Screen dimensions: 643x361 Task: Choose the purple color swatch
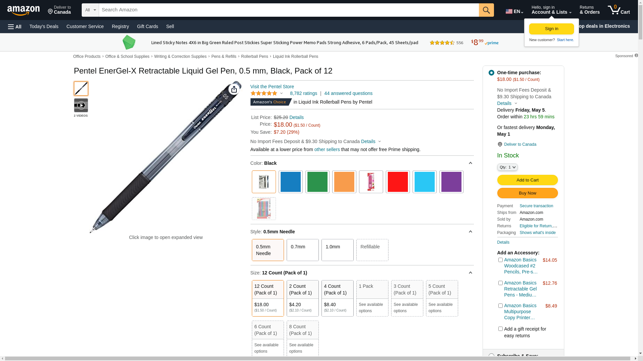pyautogui.click(x=451, y=182)
